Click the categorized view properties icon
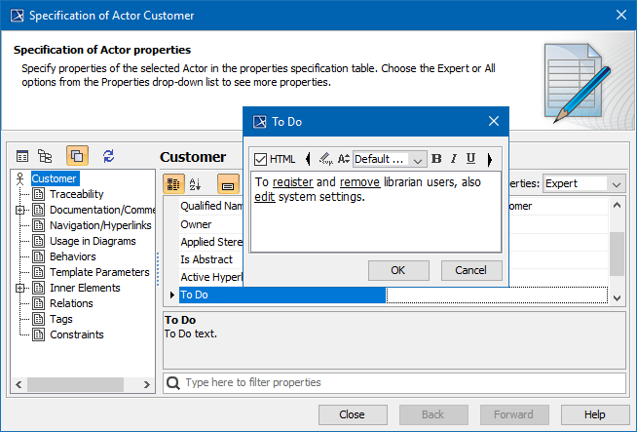The image size is (637, 432). [172, 183]
